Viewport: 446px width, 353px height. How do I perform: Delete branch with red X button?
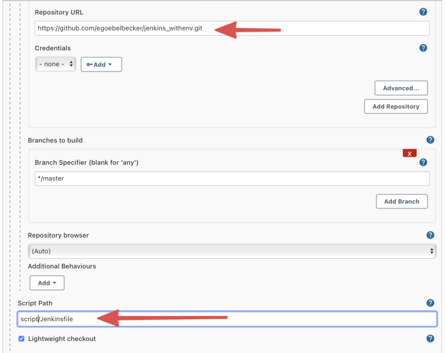pyautogui.click(x=409, y=154)
